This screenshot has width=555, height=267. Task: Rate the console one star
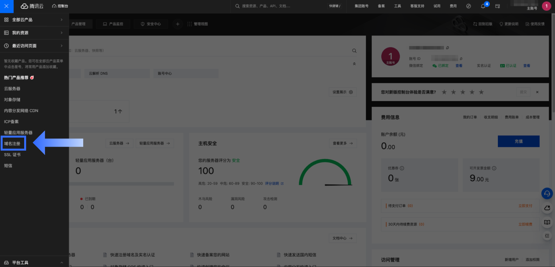[444, 92]
